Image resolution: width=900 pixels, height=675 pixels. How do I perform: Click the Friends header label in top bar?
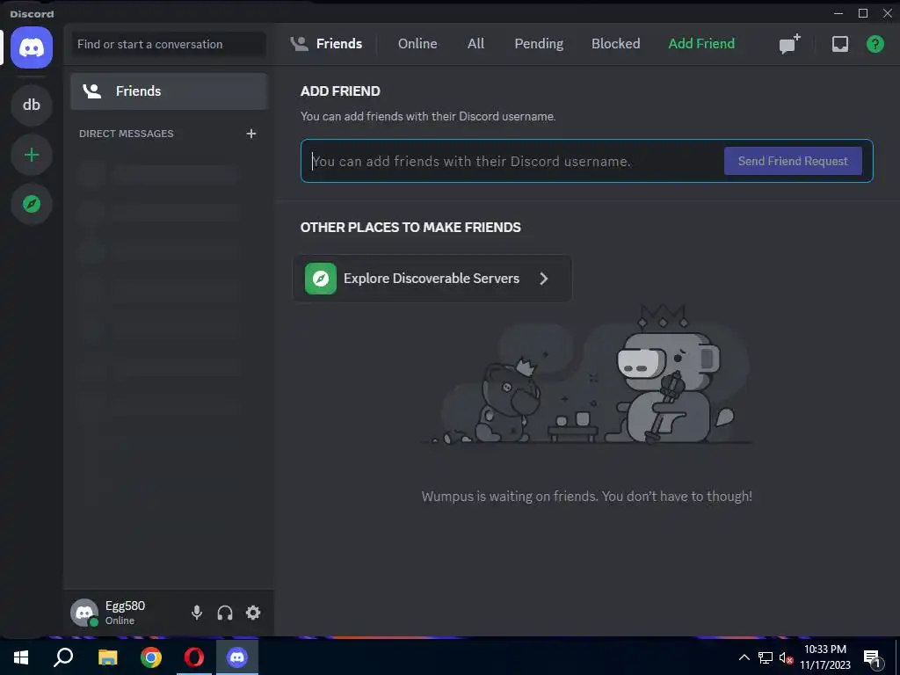pos(338,44)
